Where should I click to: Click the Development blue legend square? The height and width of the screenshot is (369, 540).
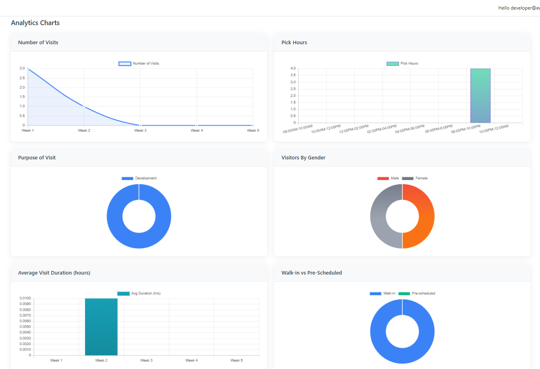[127, 178]
